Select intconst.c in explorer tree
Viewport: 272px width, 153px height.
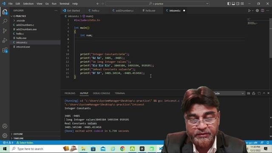click(22, 42)
